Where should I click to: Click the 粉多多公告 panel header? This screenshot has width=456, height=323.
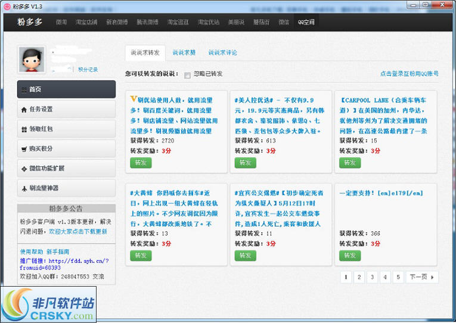click(66, 209)
